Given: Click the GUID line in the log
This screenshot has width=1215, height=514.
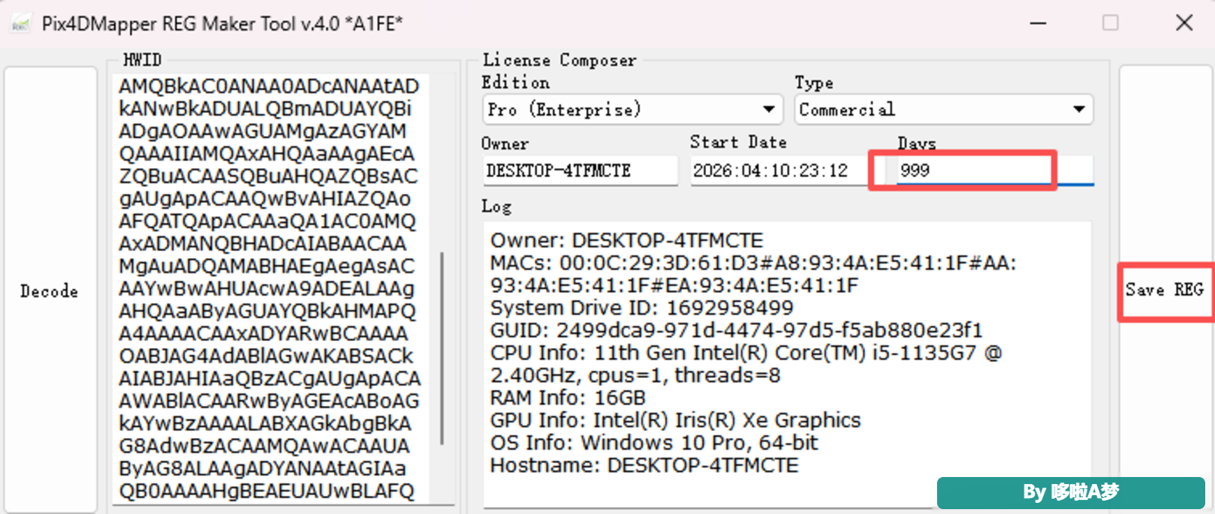Looking at the screenshot, I should (x=737, y=330).
